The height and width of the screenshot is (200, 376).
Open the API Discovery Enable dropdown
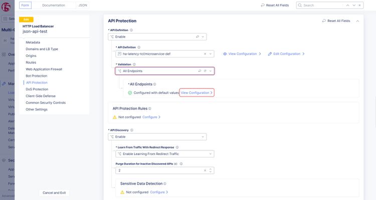tap(203, 136)
